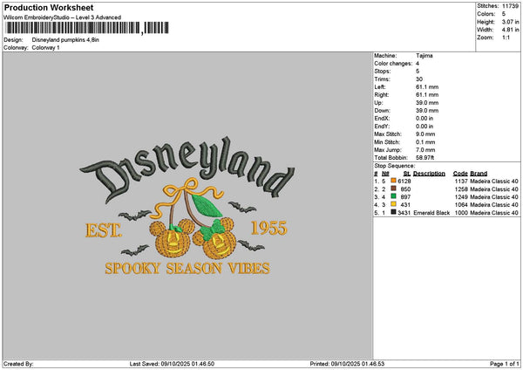Click the Disneyland pumpkins embroidery design preview

187,205
